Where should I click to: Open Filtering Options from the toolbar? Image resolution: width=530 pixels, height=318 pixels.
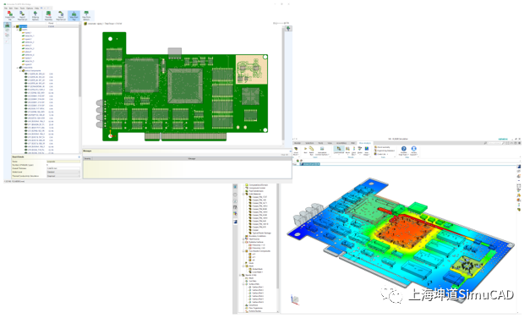tap(36, 15)
